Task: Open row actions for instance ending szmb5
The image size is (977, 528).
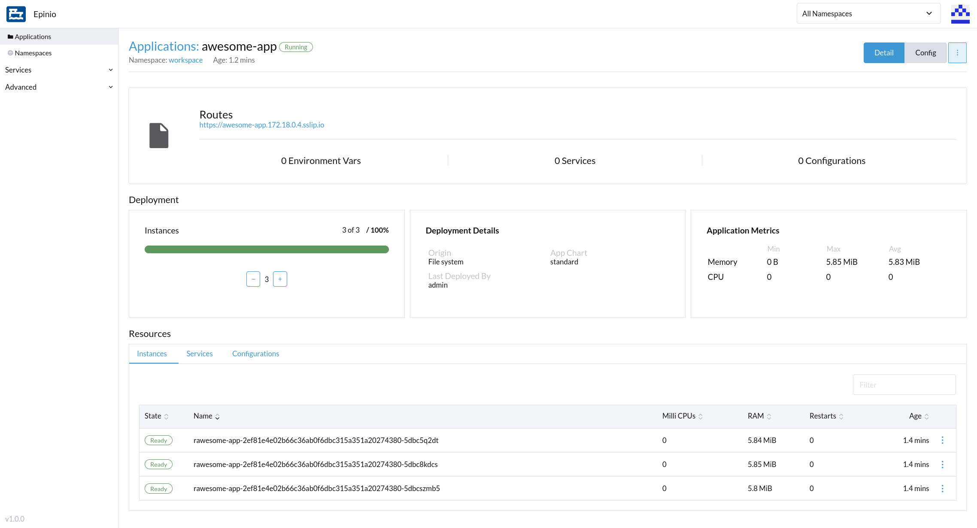Action: 942,489
